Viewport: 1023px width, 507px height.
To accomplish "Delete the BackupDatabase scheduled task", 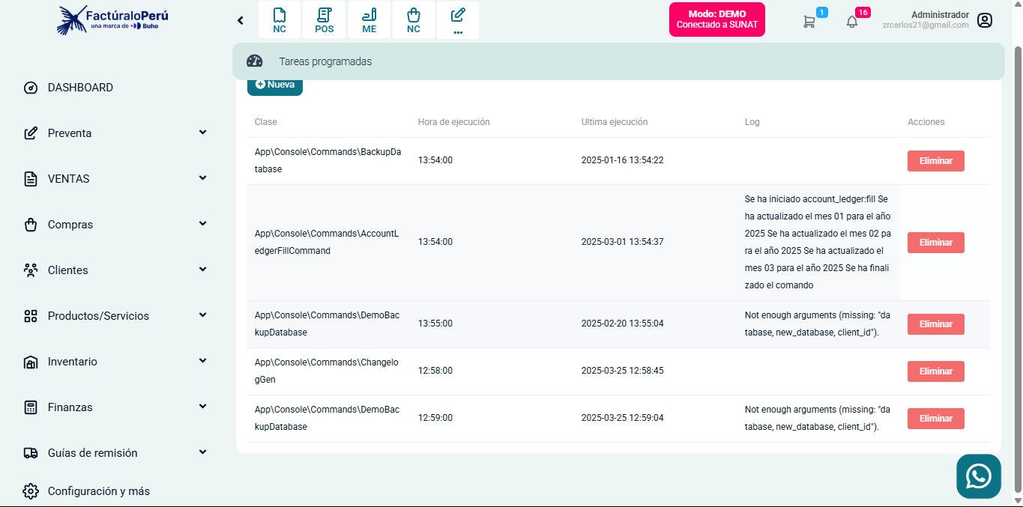I will point(935,161).
